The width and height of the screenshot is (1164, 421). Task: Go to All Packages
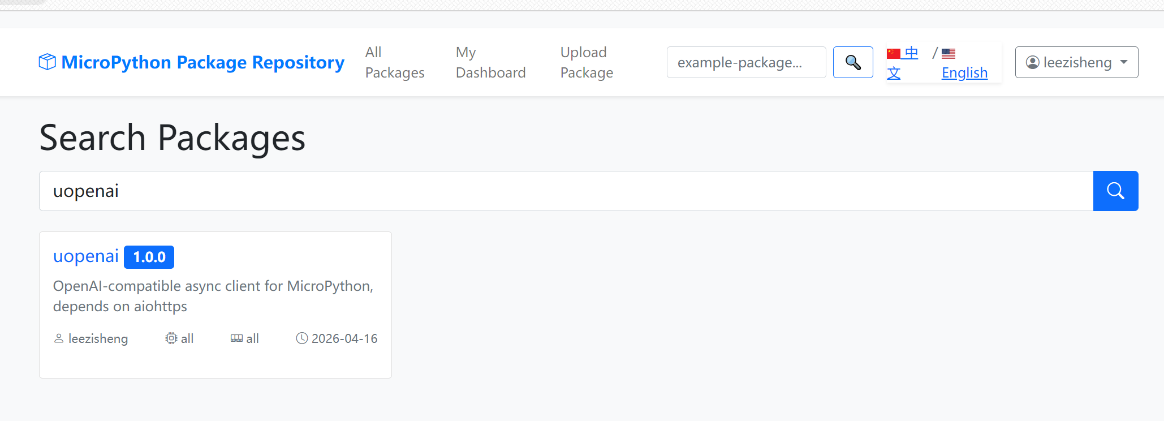click(395, 62)
